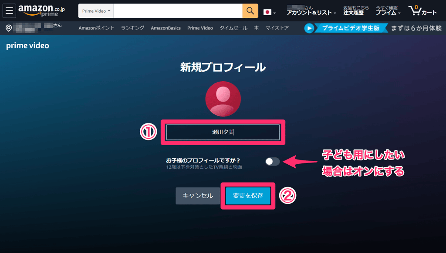446x253 pixels.
Task: Open the hamburger side menu
Action: 9,11
